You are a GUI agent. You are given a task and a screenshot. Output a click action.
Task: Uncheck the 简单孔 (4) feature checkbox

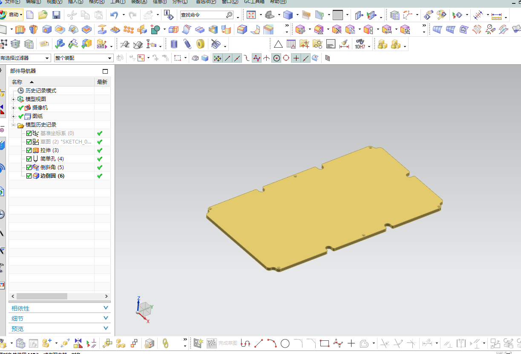[x=29, y=159]
